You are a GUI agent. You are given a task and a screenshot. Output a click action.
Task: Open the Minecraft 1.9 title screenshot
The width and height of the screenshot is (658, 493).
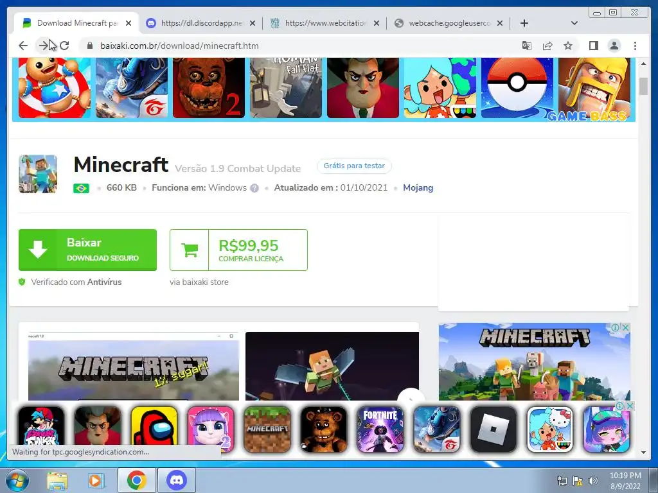134,366
